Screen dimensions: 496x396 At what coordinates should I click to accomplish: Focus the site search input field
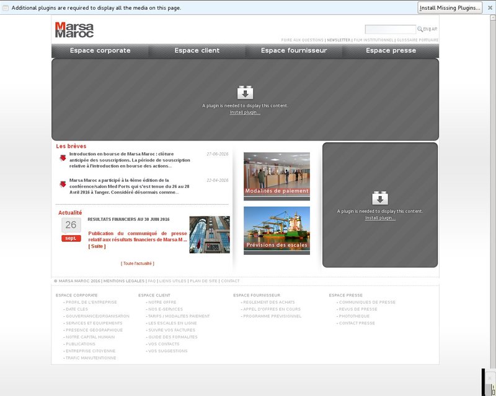pos(391,29)
